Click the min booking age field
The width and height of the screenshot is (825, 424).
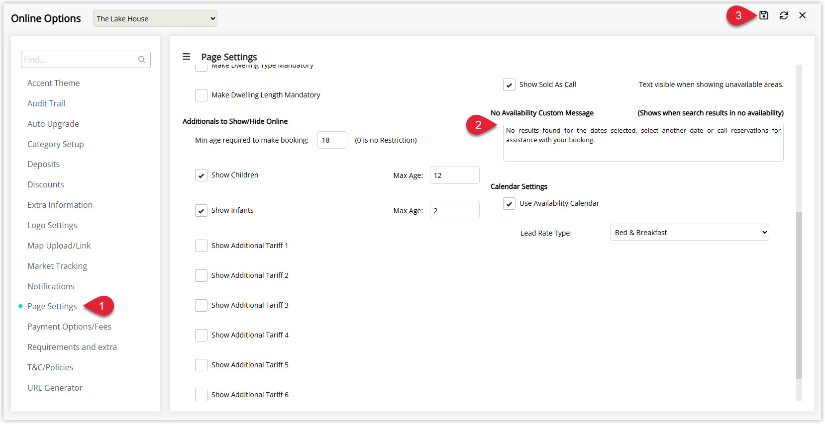pos(332,140)
